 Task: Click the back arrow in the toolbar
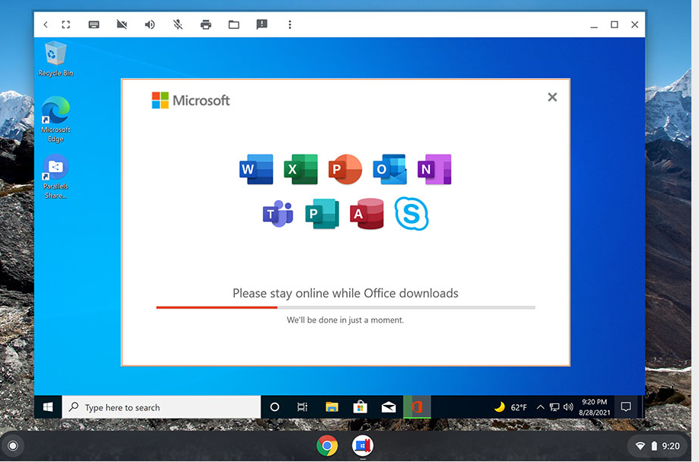point(45,24)
